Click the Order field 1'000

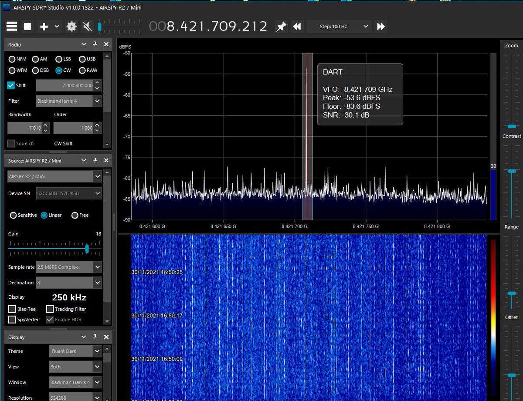click(73, 128)
